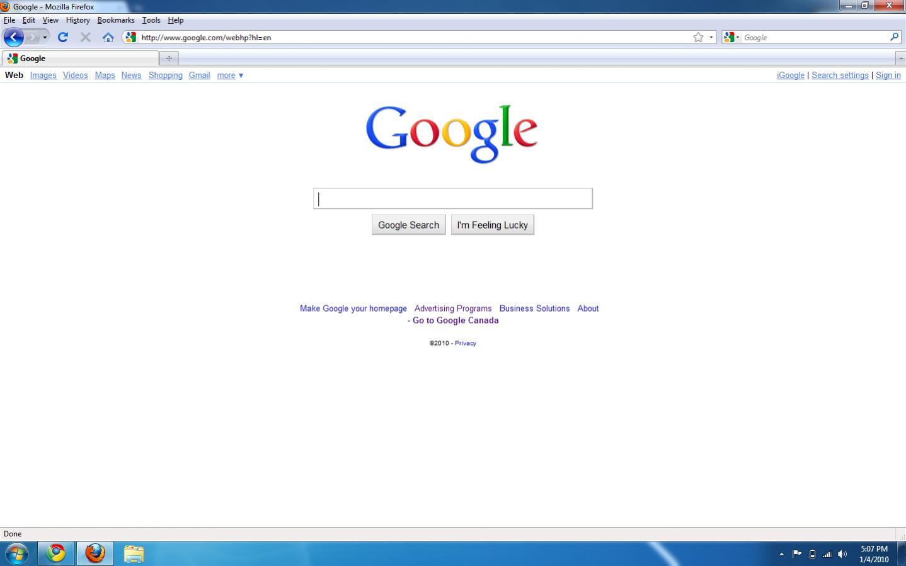Viewport: 906px width, 566px height.
Task: Expand the 'more' dropdown link
Action: coord(230,75)
